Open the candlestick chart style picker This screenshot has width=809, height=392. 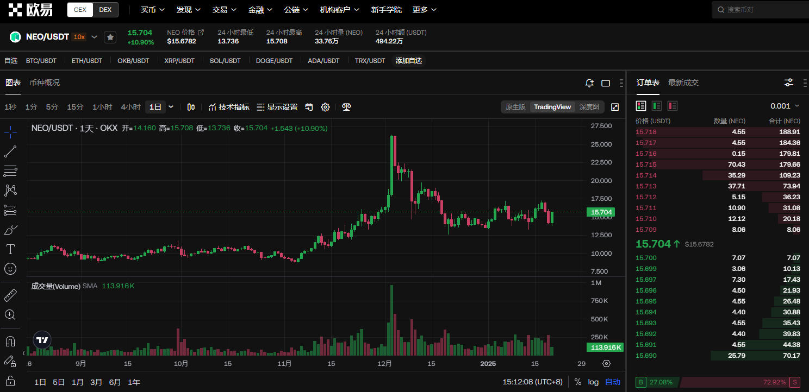pos(191,107)
